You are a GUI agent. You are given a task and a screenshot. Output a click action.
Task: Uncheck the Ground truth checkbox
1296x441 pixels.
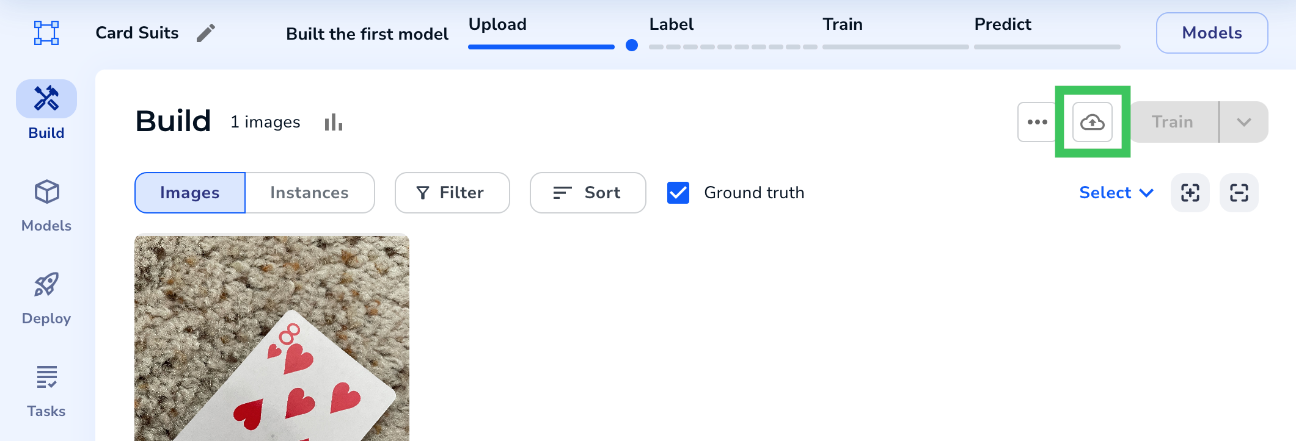click(x=678, y=193)
